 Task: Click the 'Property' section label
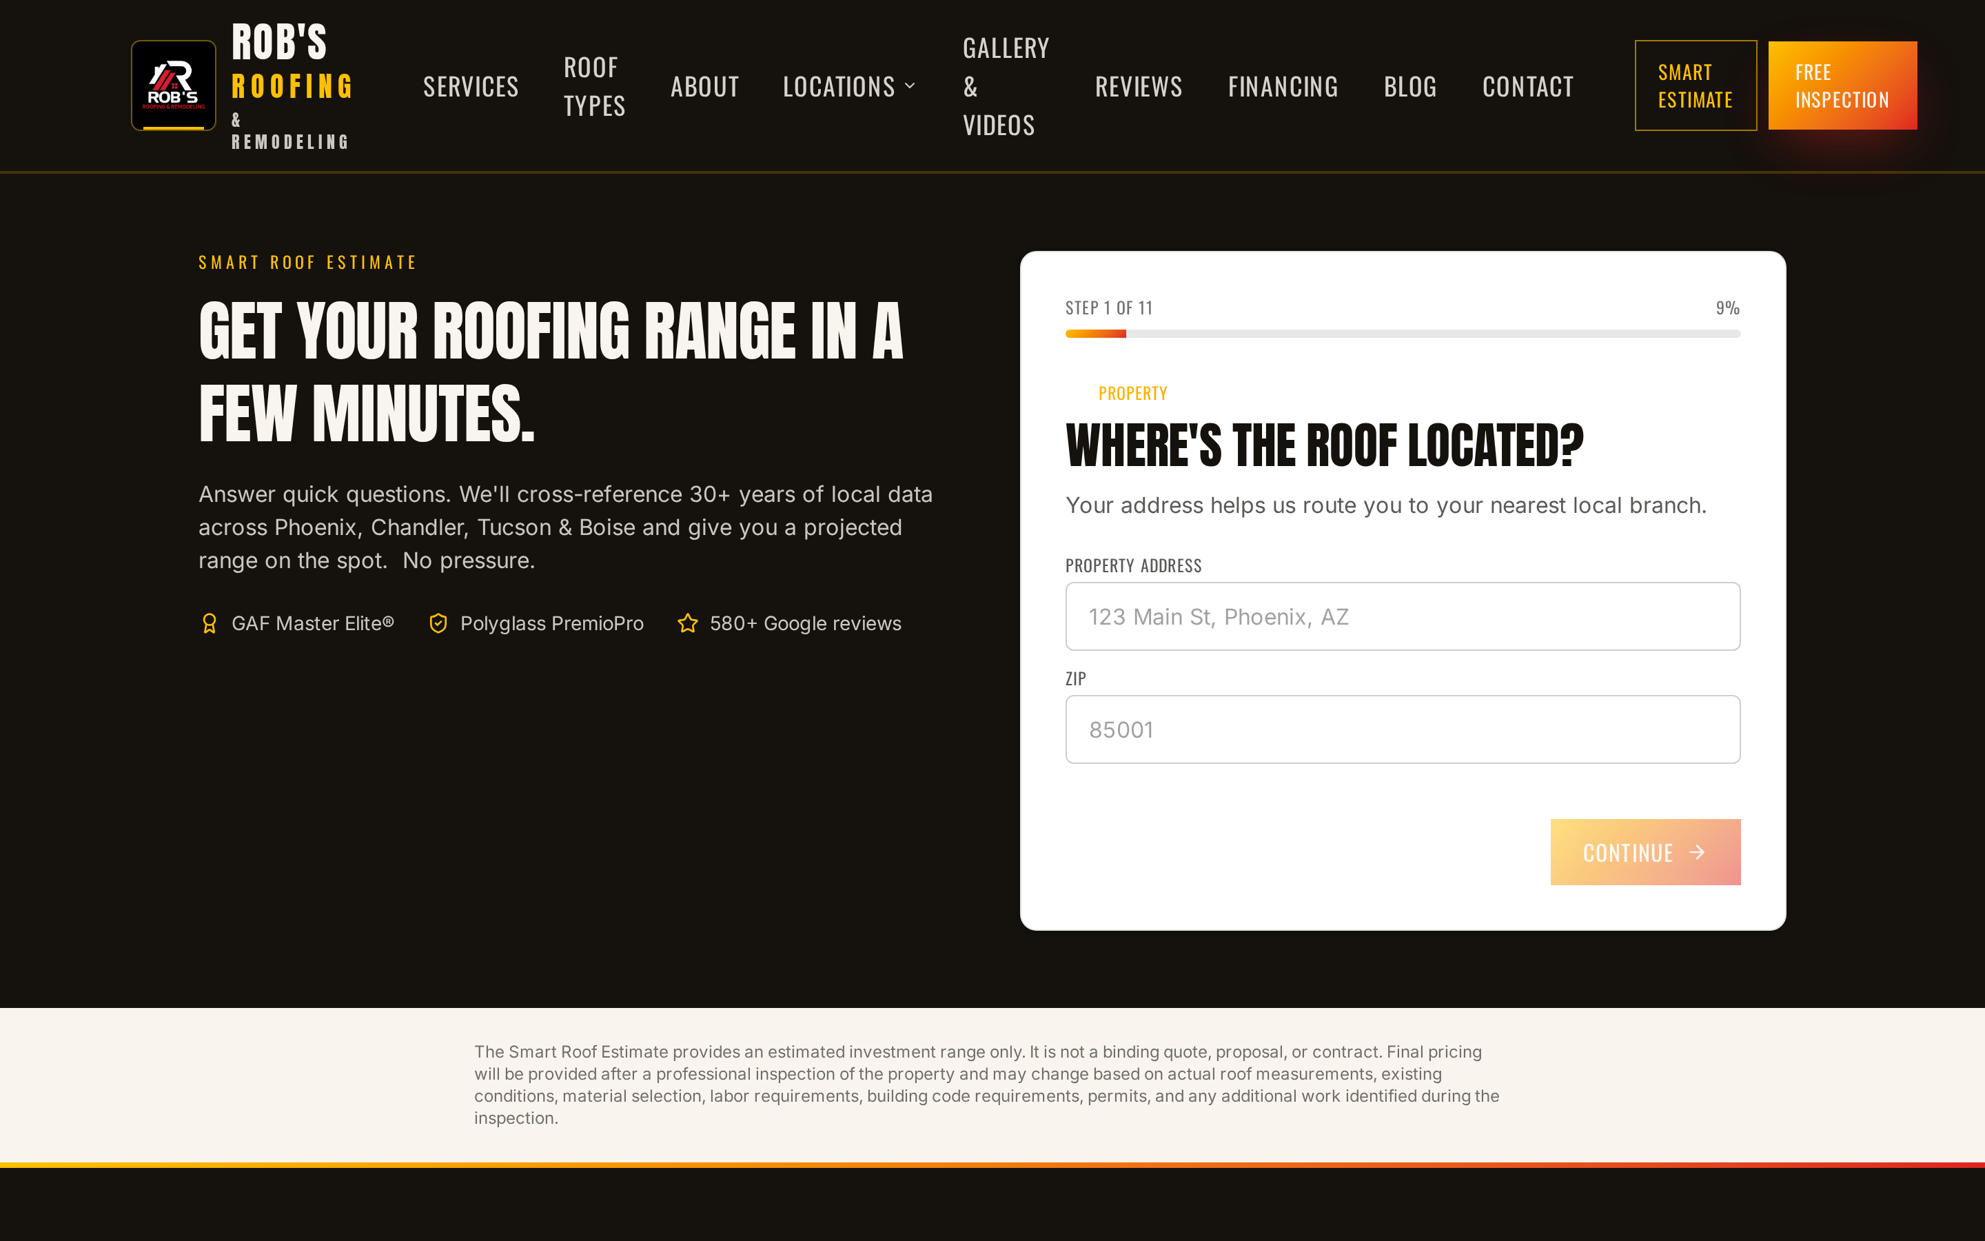click(1133, 393)
